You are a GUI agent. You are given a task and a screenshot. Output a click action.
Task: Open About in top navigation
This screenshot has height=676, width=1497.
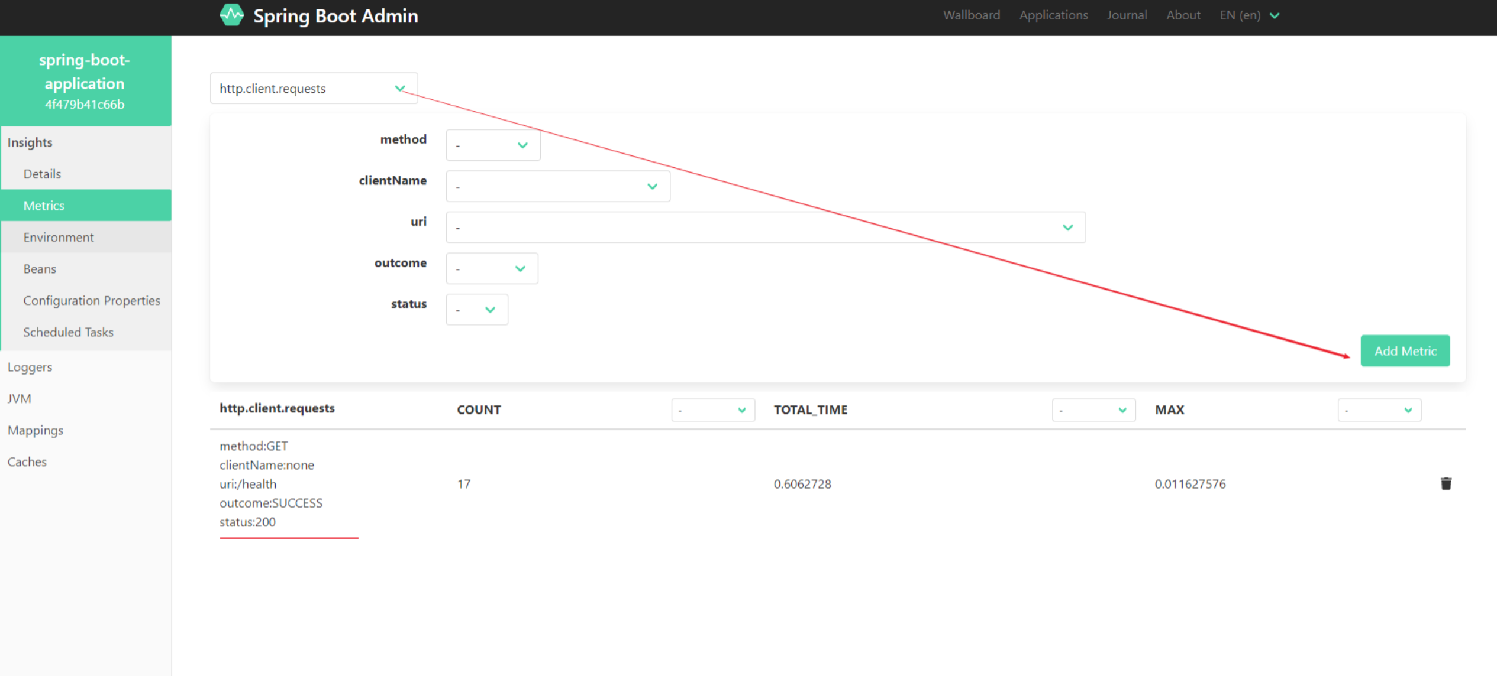[1183, 15]
